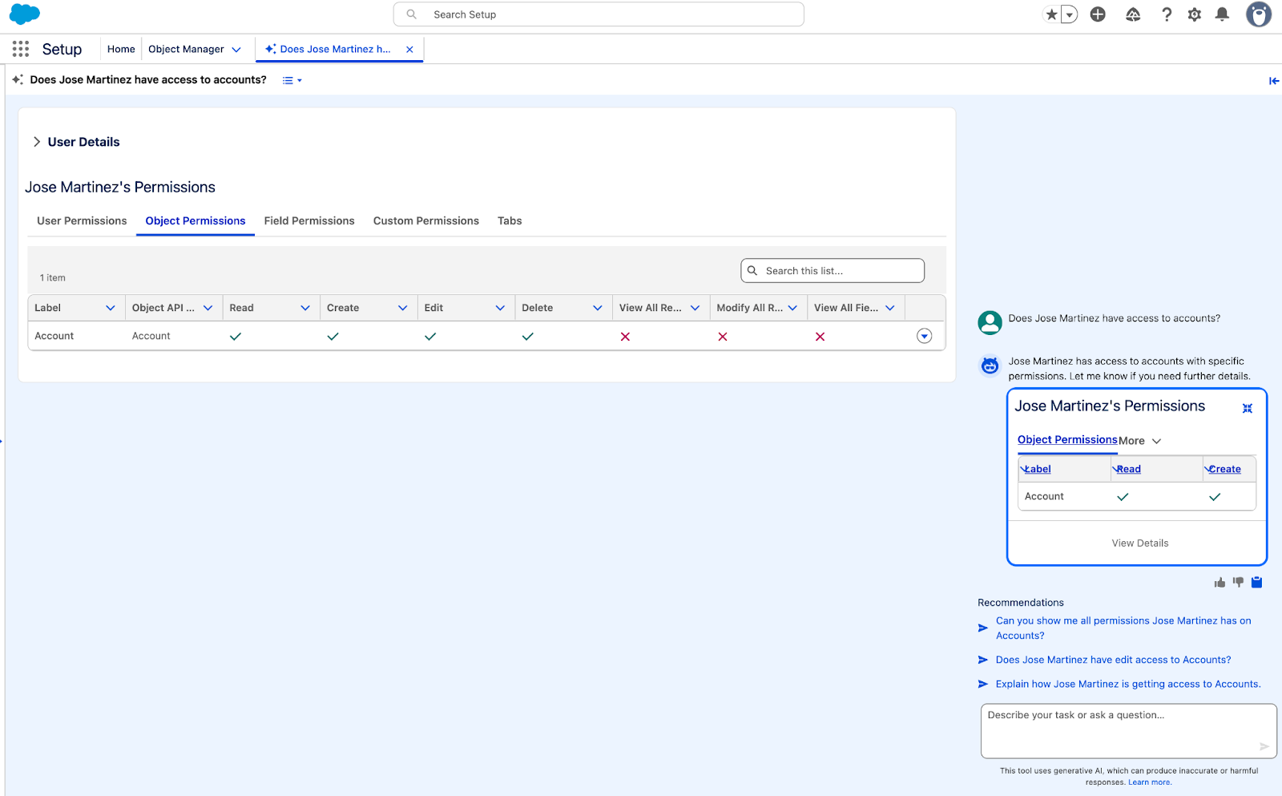Switch to the User Permissions tab

click(81, 220)
